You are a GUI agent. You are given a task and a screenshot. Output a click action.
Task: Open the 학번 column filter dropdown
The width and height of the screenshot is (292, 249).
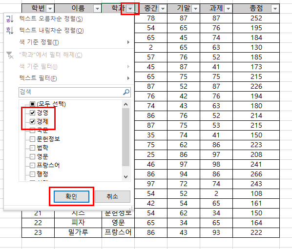(50, 9)
